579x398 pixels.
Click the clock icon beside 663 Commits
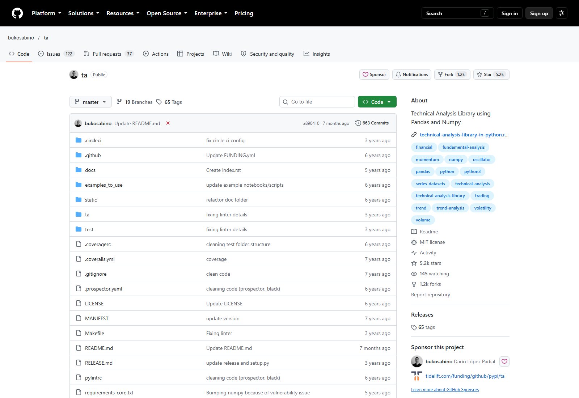point(358,123)
